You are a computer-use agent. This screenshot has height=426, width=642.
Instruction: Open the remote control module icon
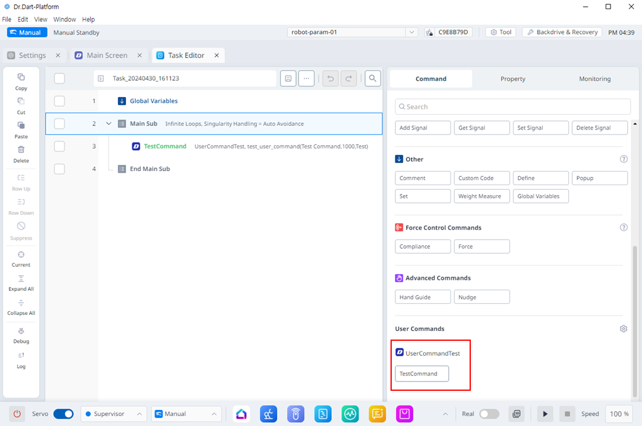(295, 414)
